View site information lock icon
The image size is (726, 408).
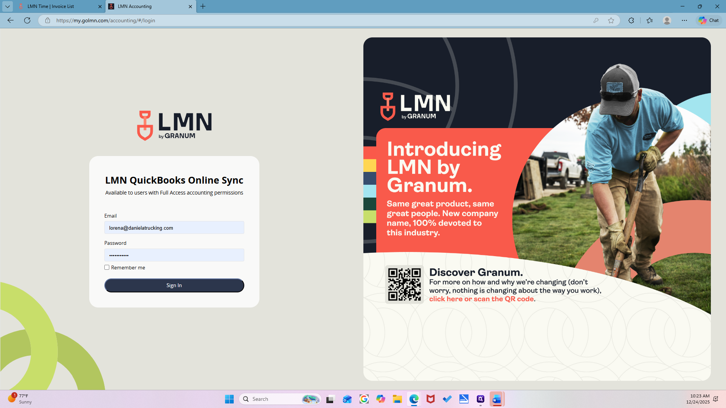coord(48,20)
